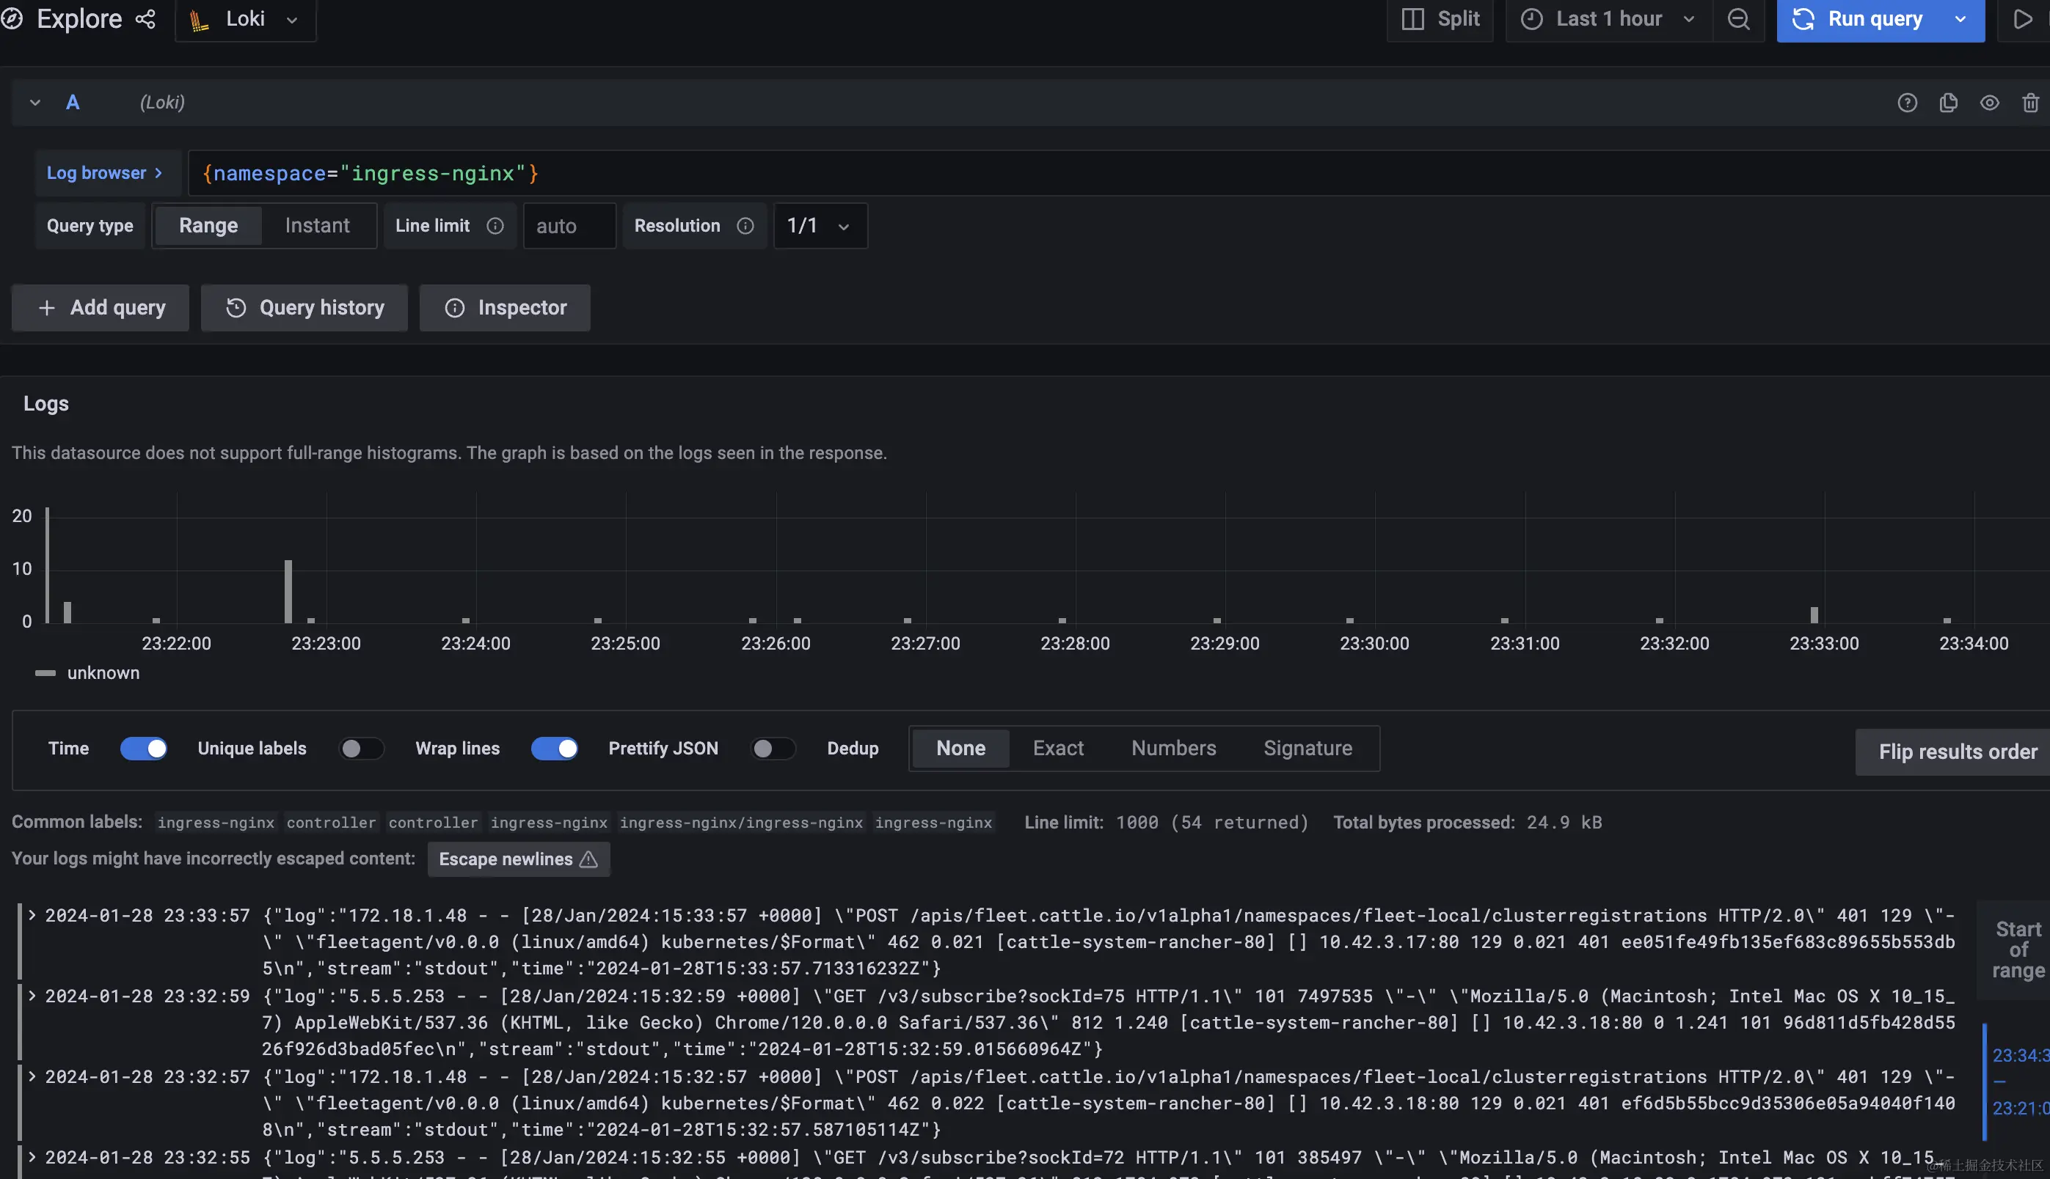Select Dedup Numbers option
Screen dimensions: 2050x1179
click(x=1173, y=749)
